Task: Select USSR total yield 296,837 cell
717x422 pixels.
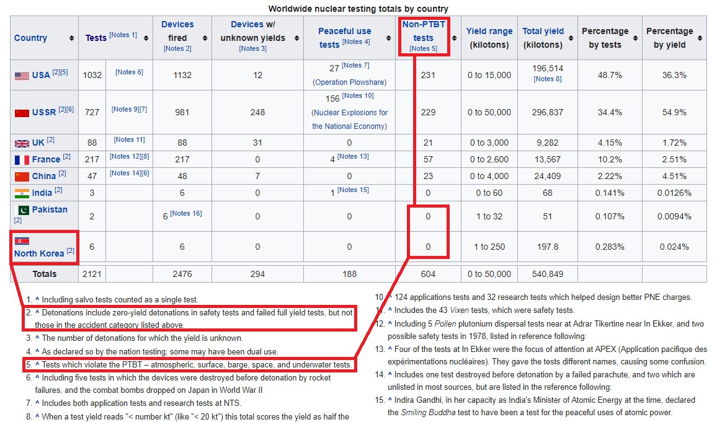Action: click(547, 112)
